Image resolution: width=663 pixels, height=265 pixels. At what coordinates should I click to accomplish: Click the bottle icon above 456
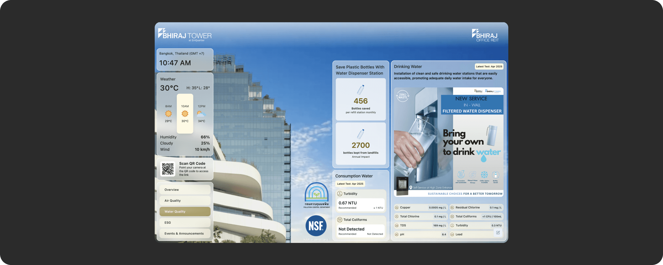361,90
